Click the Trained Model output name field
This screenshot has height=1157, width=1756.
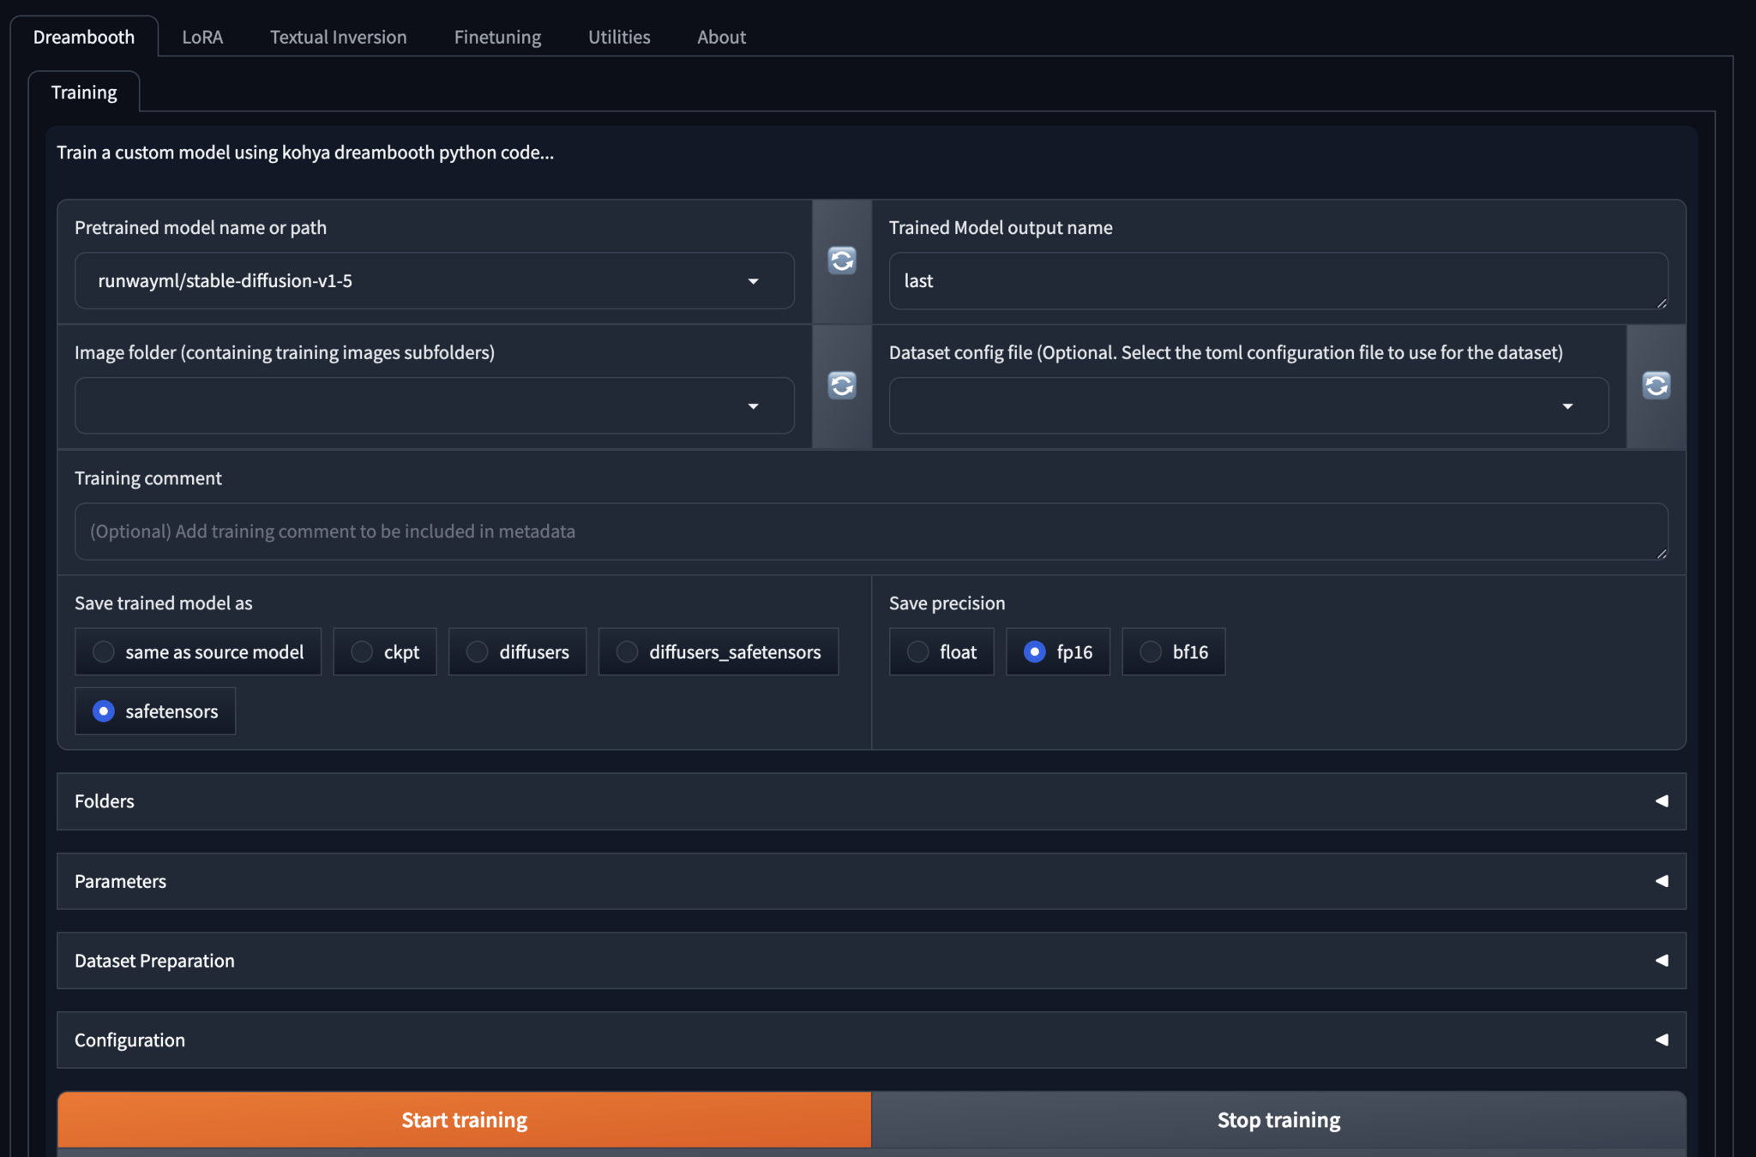(x=1278, y=281)
